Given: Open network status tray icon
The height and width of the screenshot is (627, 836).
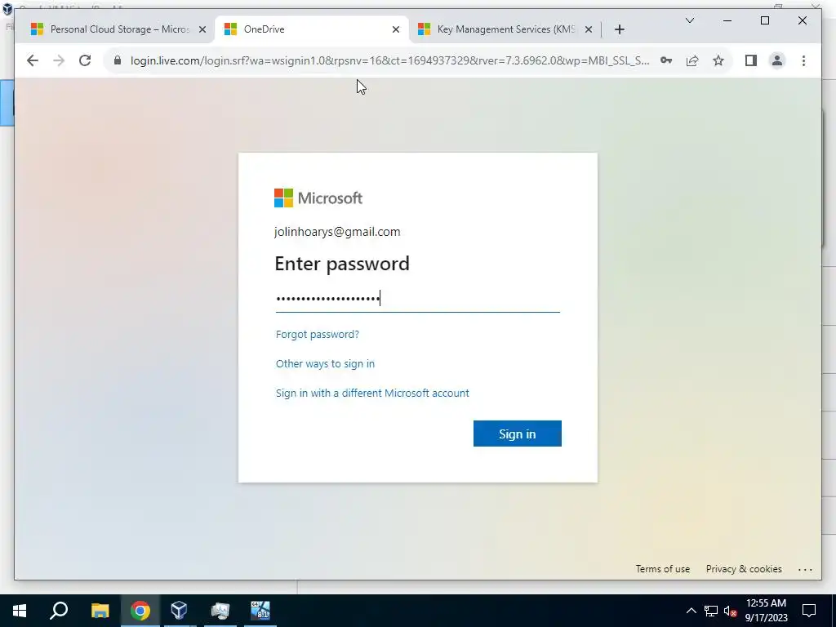Looking at the screenshot, I should [x=711, y=611].
